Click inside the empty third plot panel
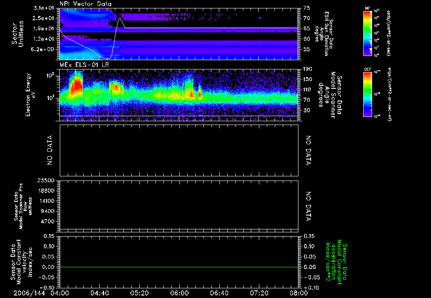The width and height of the screenshot is (431, 298). [179, 150]
